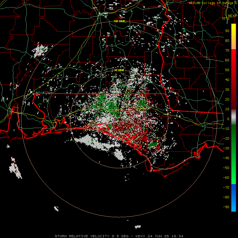This screenshot has width=238, height=238.
Task: Click the positive 10 value on the velocity scale
Action: [x=227, y=109]
